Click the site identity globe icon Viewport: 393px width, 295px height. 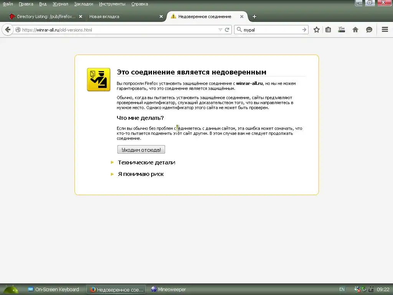coord(18,30)
